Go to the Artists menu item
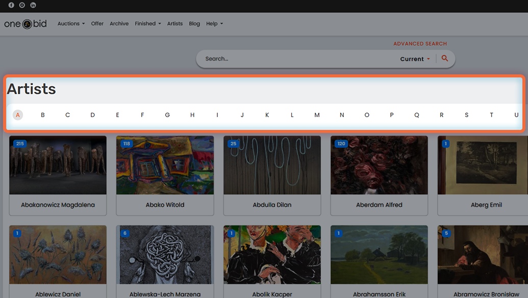 pyautogui.click(x=175, y=23)
